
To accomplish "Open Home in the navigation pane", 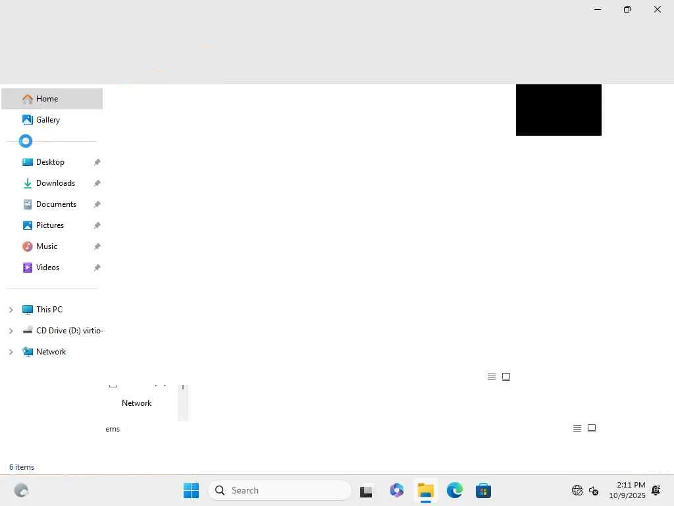I will pos(52,99).
